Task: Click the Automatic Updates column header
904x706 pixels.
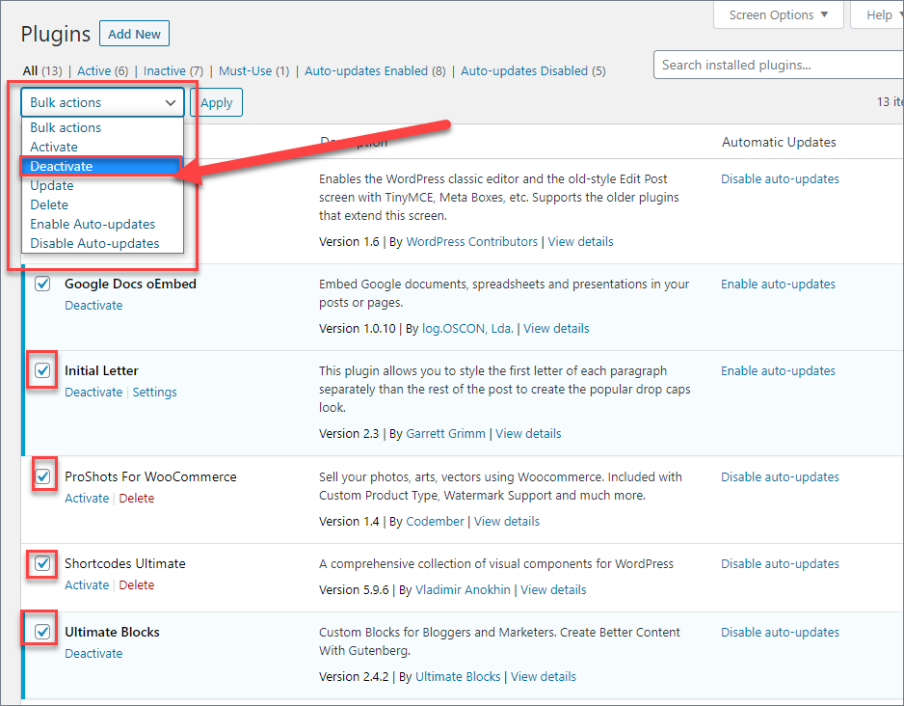Action: (x=779, y=142)
